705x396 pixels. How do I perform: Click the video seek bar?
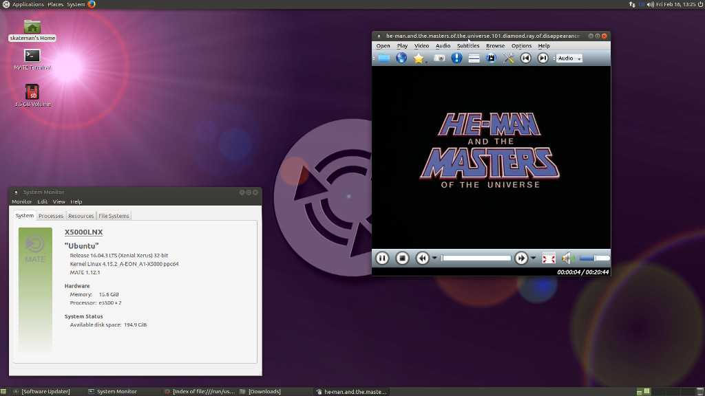pyautogui.click(x=476, y=258)
